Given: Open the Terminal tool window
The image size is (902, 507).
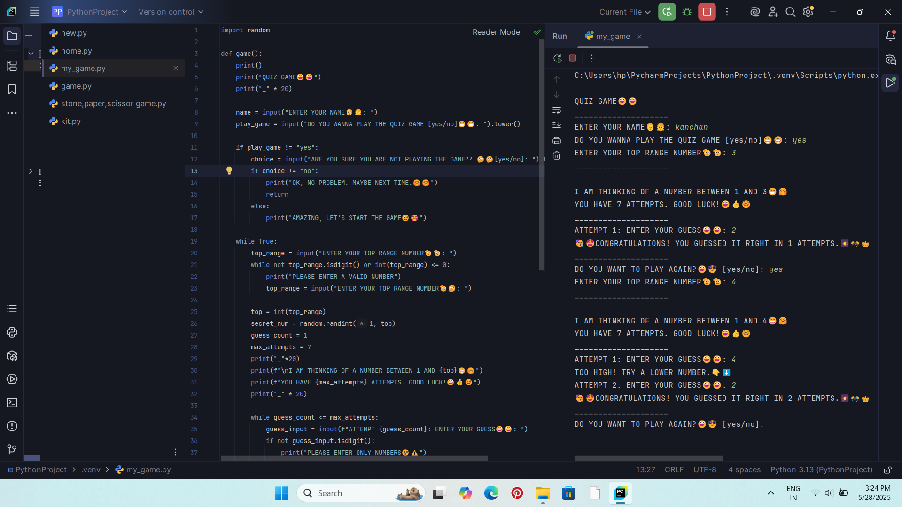Looking at the screenshot, I should 12,403.
